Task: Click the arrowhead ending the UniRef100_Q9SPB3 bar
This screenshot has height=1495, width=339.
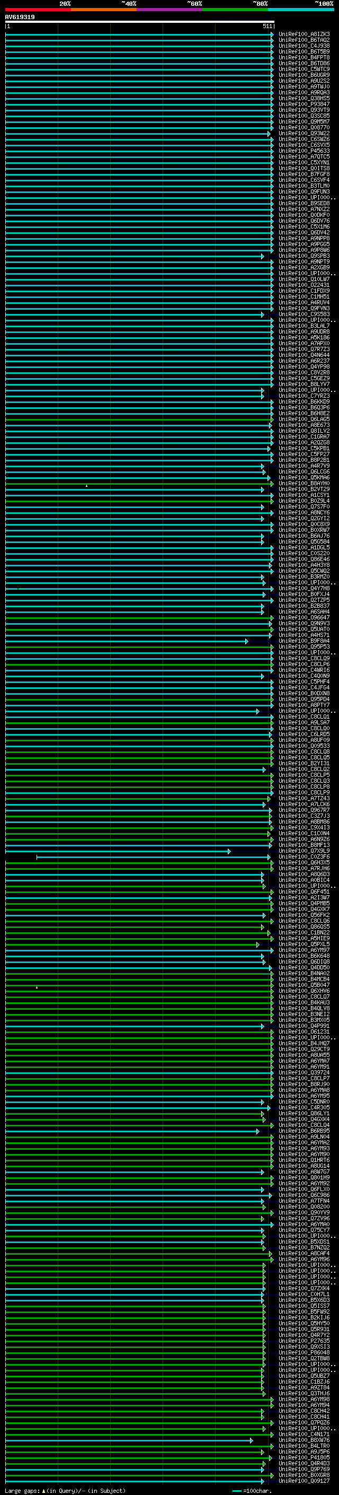Action: (x=263, y=256)
